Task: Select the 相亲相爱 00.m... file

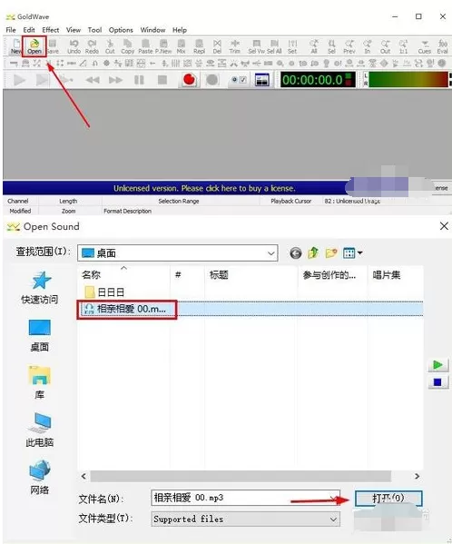Action: pyautogui.click(x=127, y=309)
